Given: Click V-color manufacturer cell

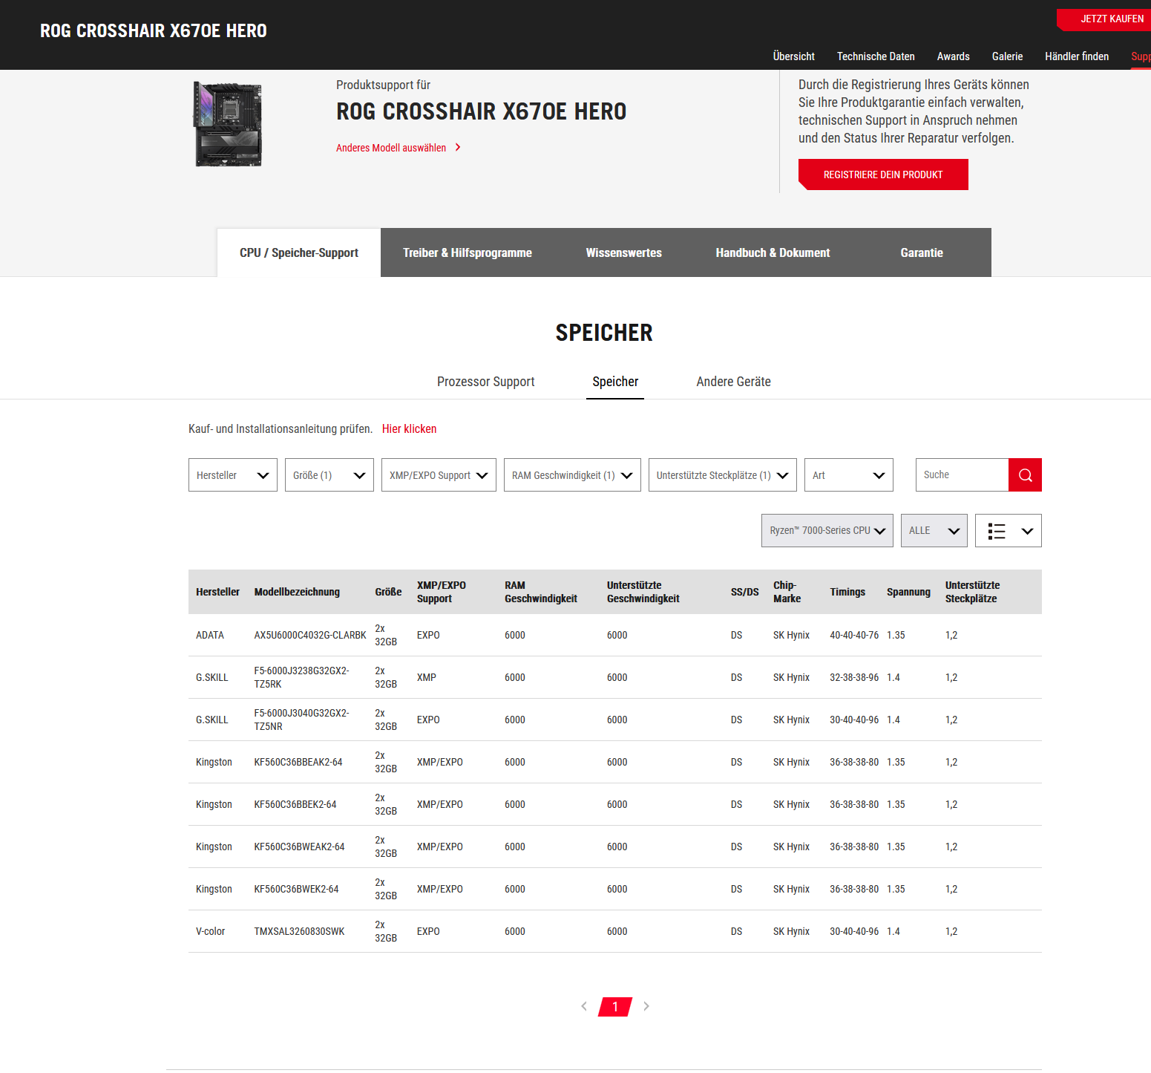Looking at the screenshot, I should pos(210,932).
